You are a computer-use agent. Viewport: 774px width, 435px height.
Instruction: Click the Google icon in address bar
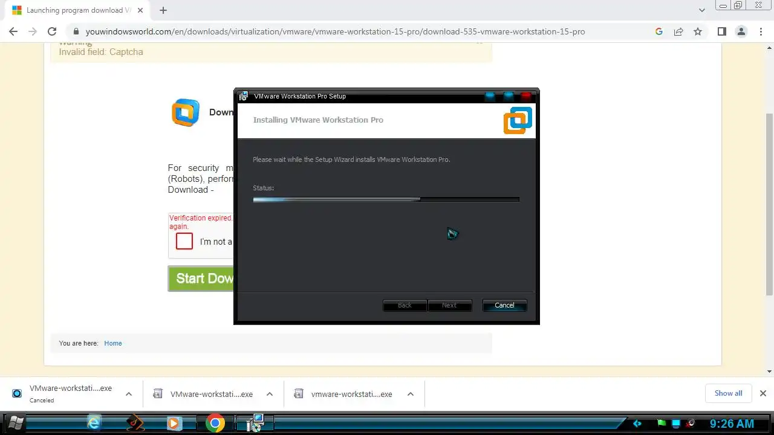(659, 31)
